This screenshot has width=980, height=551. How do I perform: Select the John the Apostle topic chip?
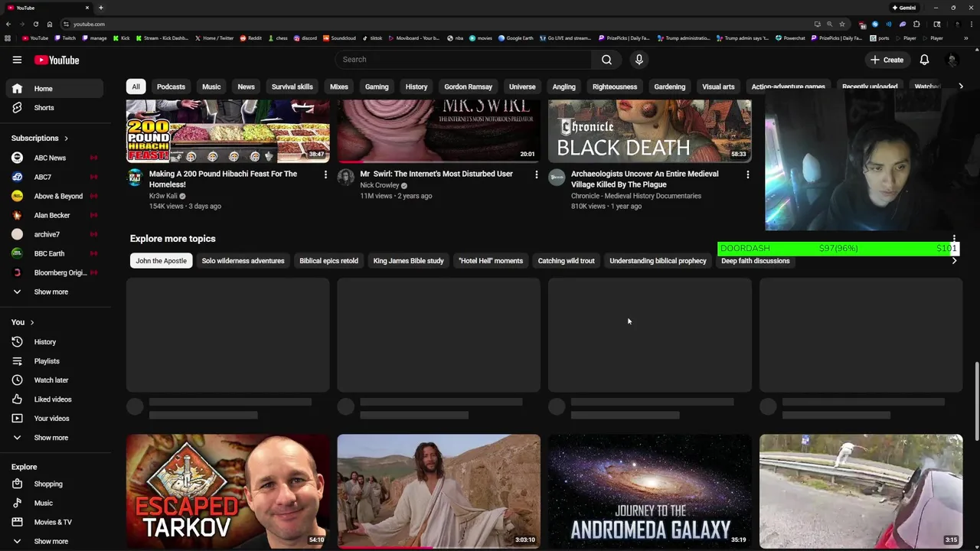tap(161, 261)
